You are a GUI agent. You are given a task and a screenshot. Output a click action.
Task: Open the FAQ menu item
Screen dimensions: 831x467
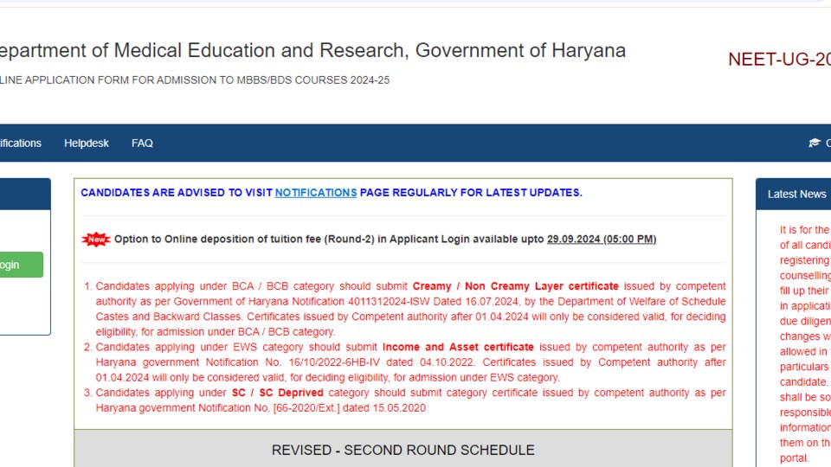pyautogui.click(x=142, y=143)
